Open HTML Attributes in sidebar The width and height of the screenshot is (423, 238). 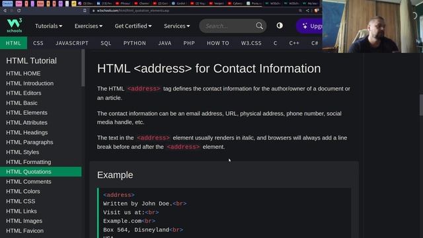[x=41, y=122]
